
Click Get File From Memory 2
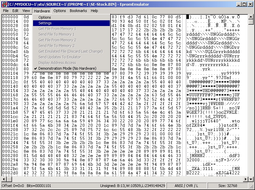click(71, 40)
